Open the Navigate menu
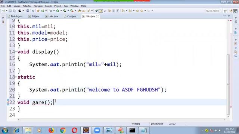The height and width of the screenshot is (134, 239). coord(38,6)
